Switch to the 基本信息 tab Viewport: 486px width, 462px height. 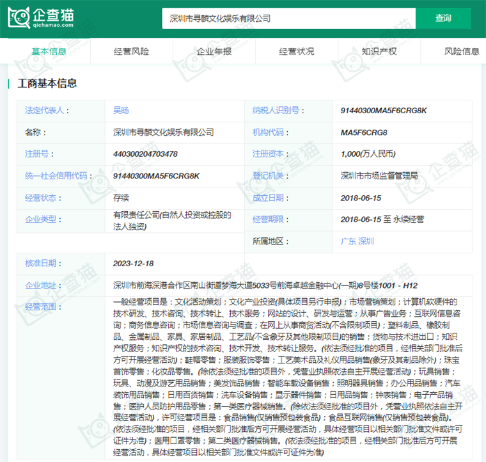49,51
